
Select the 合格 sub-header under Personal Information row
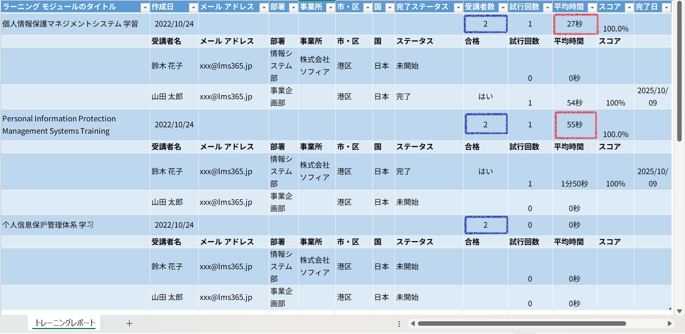486,147
